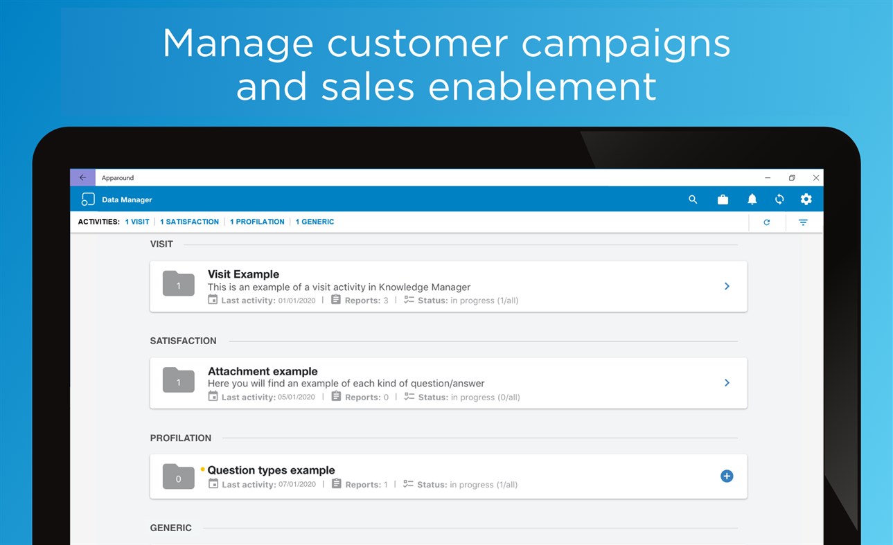Click the Data Manager logo icon
The height and width of the screenshot is (545, 893).
coord(87,199)
